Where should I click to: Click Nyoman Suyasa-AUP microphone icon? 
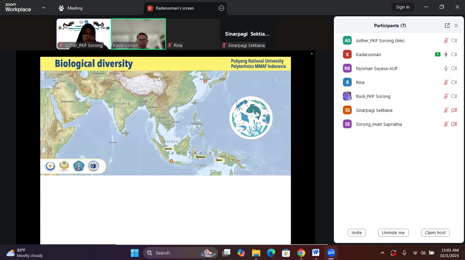pos(446,68)
